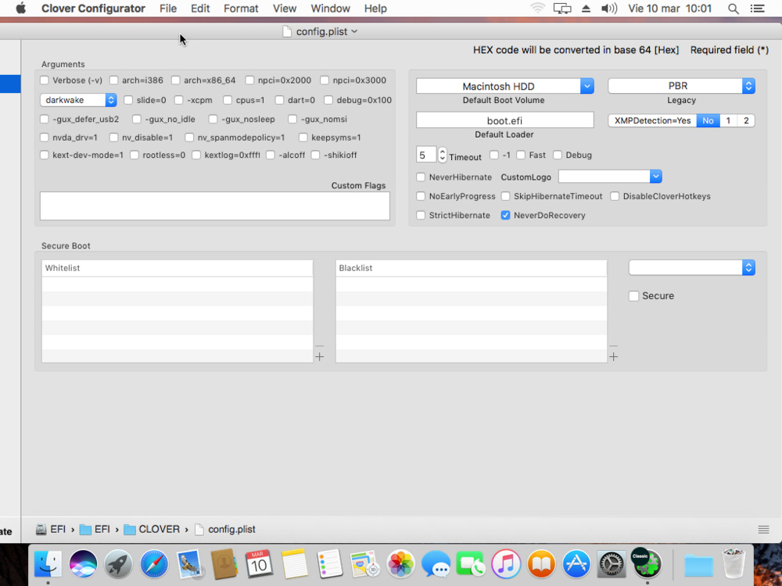The image size is (782, 586).
Task: Tick the nv_disable=1 checkbox
Action: [113, 138]
